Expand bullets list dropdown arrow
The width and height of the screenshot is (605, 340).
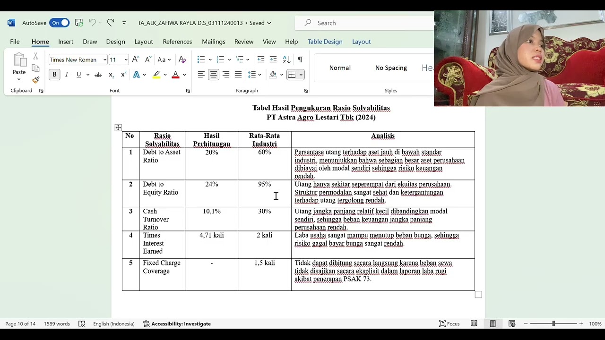click(210, 59)
